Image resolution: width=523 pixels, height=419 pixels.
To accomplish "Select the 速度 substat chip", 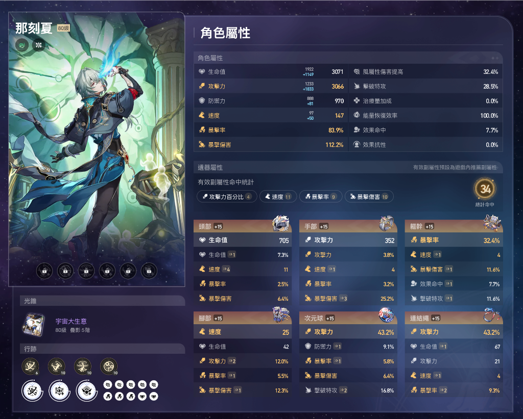I will pyautogui.click(x=278, y=197).
